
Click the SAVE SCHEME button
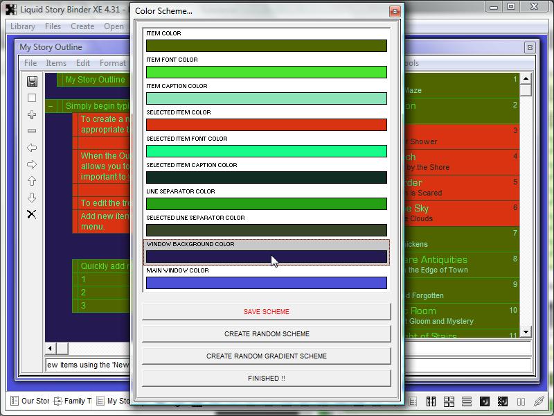pyautogui.click(x=267, y=312)
